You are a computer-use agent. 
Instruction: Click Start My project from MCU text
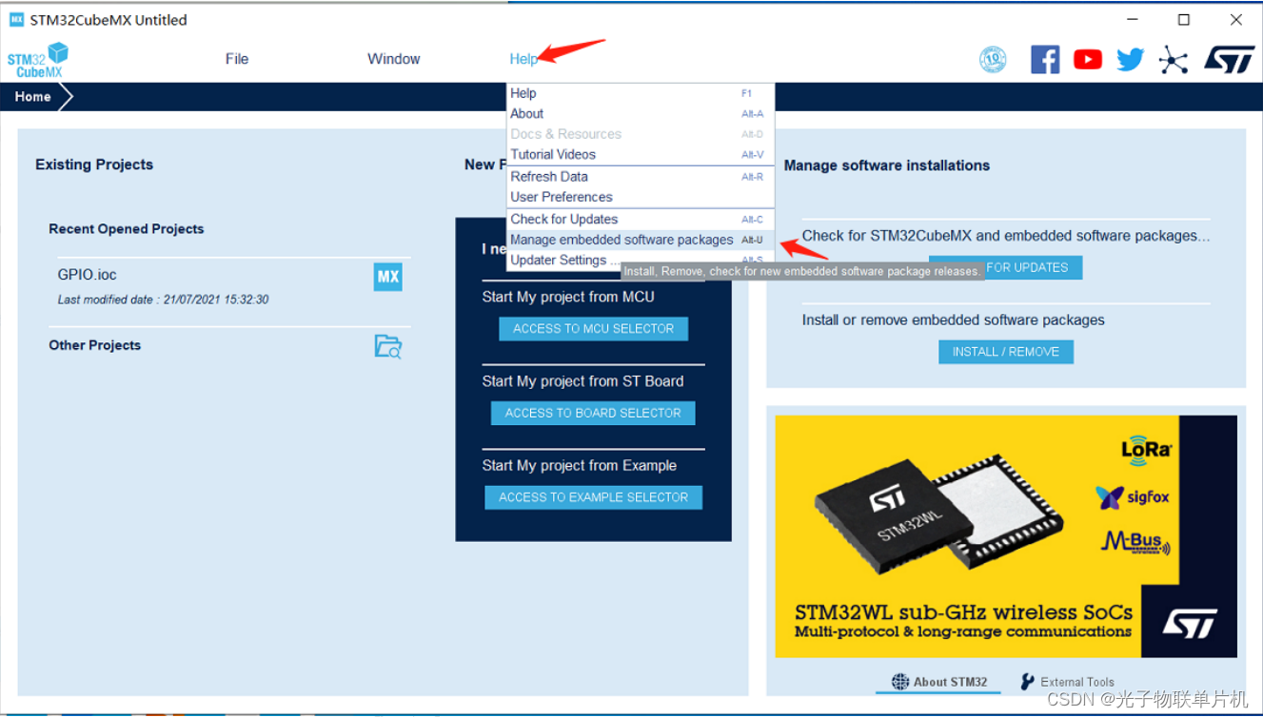(x=568, y=297)
